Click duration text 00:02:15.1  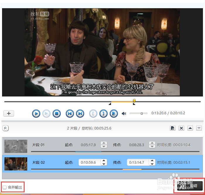pyautogui.click(x=182, y=162)
